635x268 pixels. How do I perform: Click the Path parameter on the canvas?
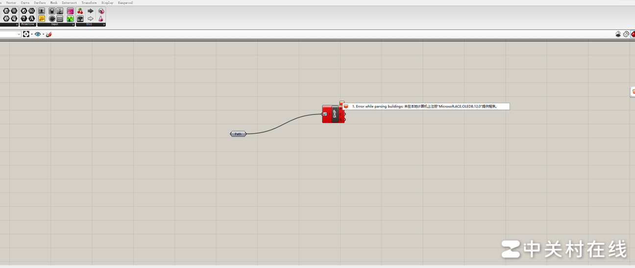click(238, 134)
